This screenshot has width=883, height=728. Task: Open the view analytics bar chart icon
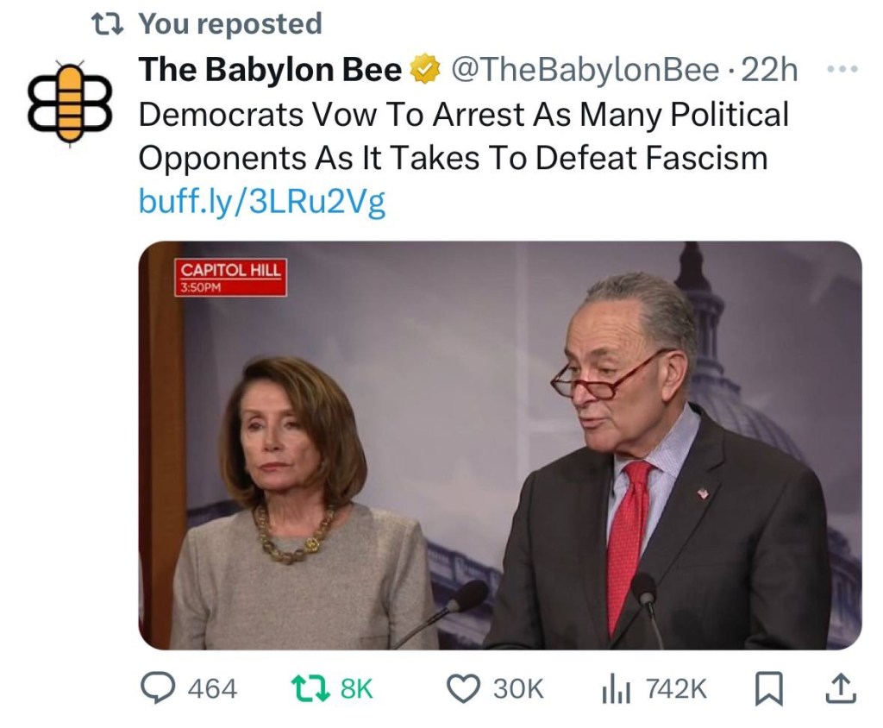[x=617, y=687]
